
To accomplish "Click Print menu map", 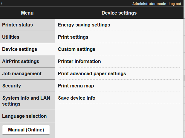I will (x=76, y=86).
